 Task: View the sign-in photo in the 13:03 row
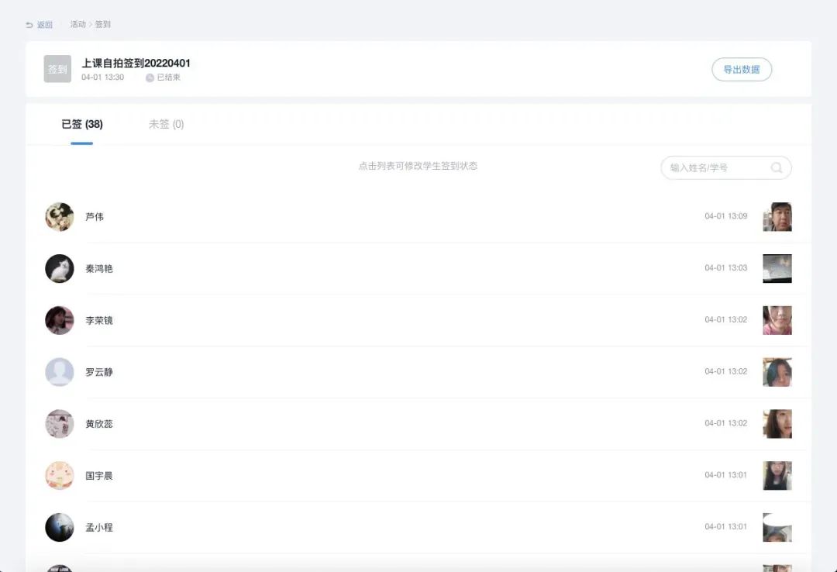tap(777, 268)
